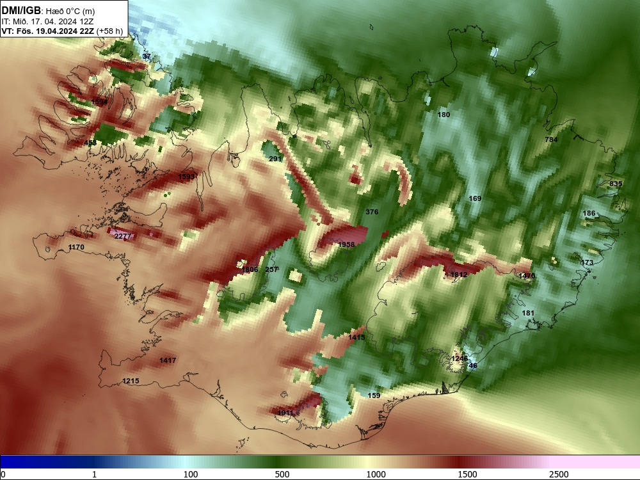Click the initial time line 'IT: Mið. 17. 04. 2024 12Z'
Screen dimensions: 640x480
(x=47, y=21)
